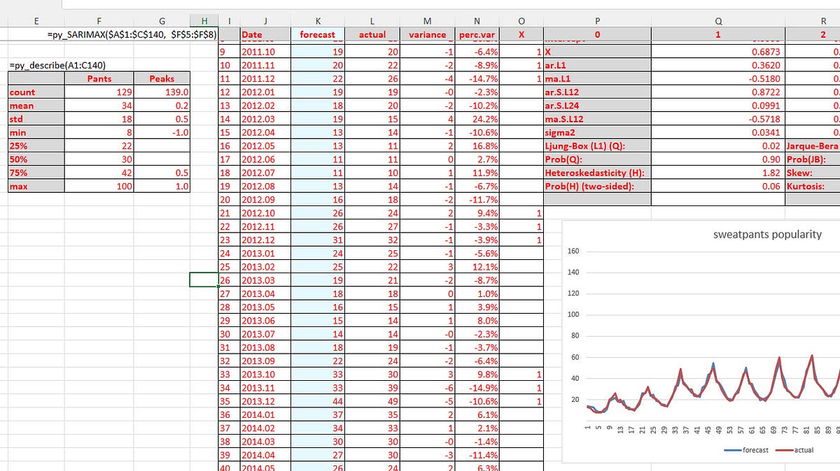This screenshot has width=840, height=471.
Task: Select the Pants column label cell
Action: click(99, 78)
